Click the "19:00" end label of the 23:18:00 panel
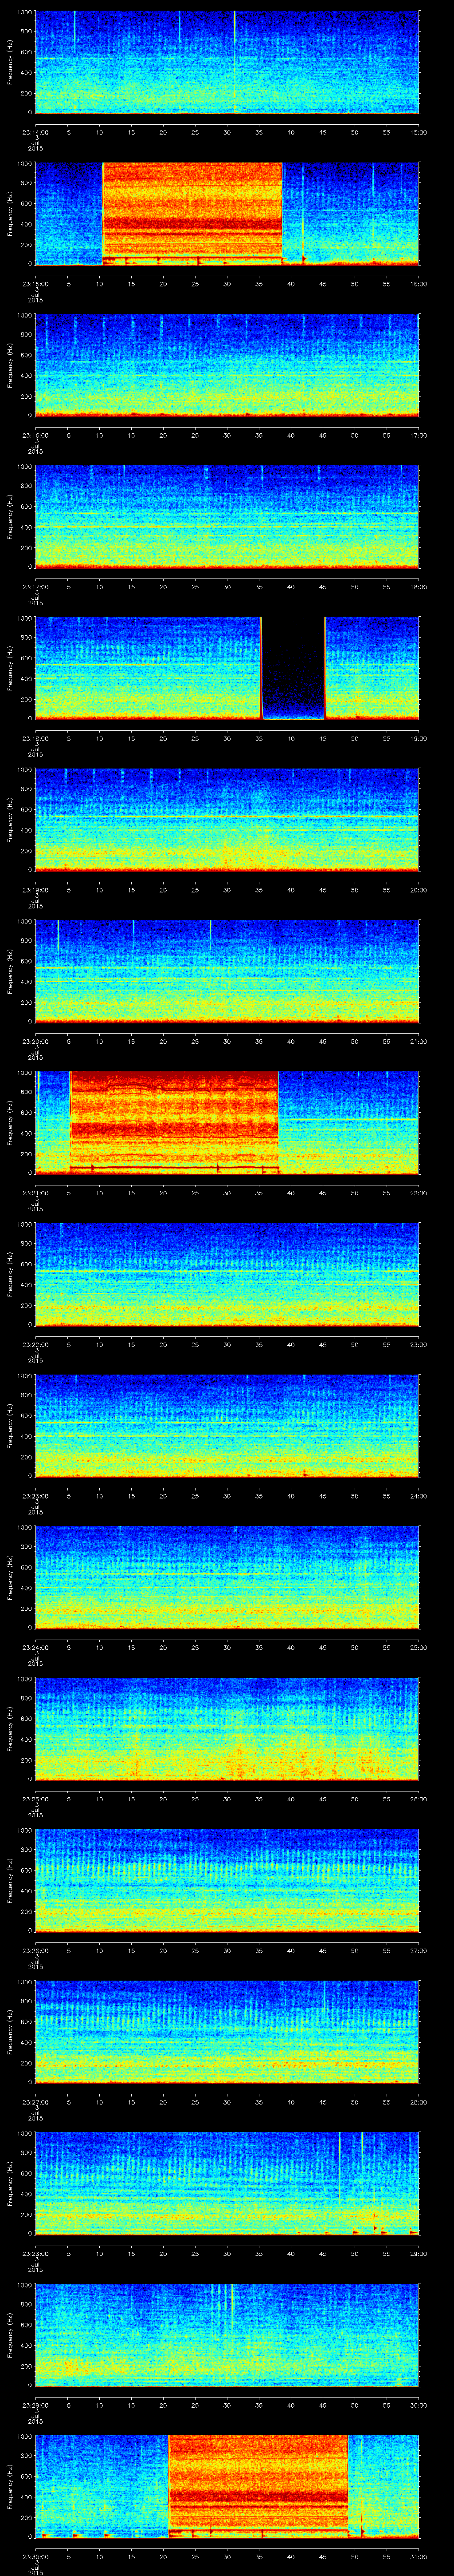The height and width of the screenshot is (2576, 454). [418, 738]
